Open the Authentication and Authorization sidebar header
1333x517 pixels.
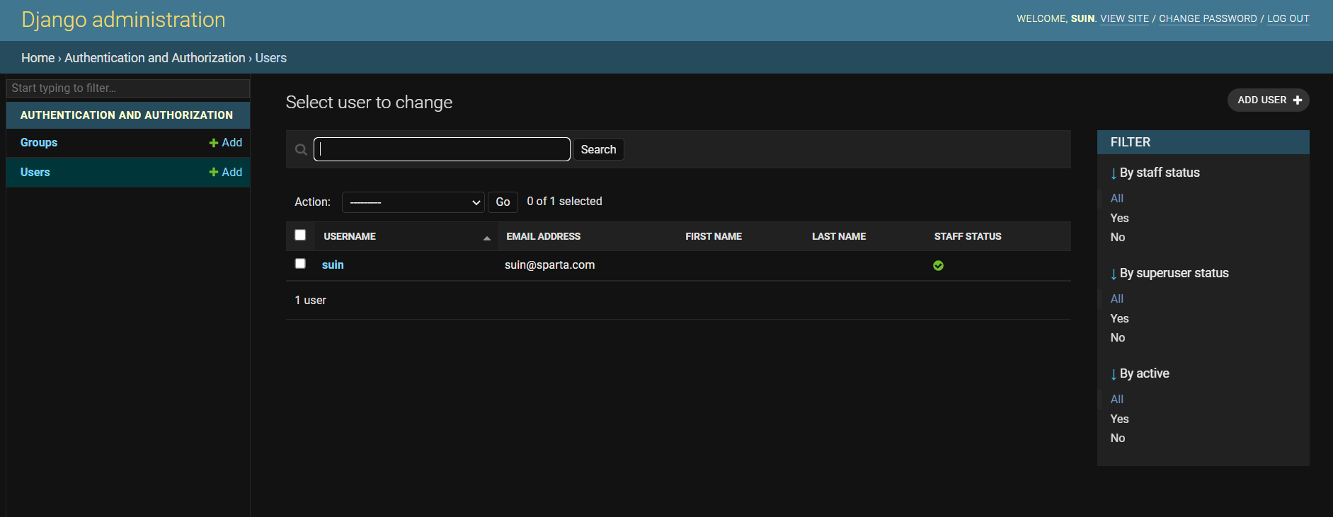127,115
